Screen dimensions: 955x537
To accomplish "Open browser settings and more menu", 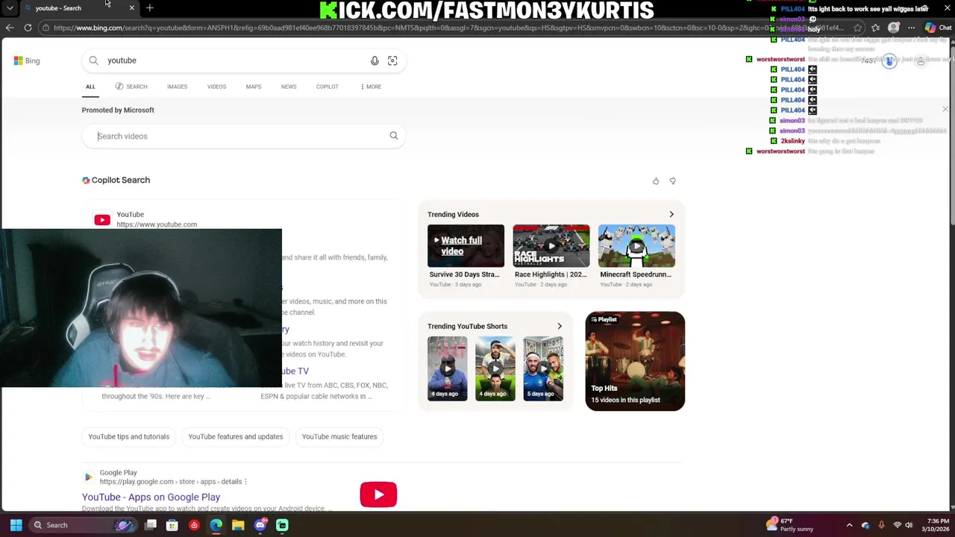I will (x=911, y=28).
